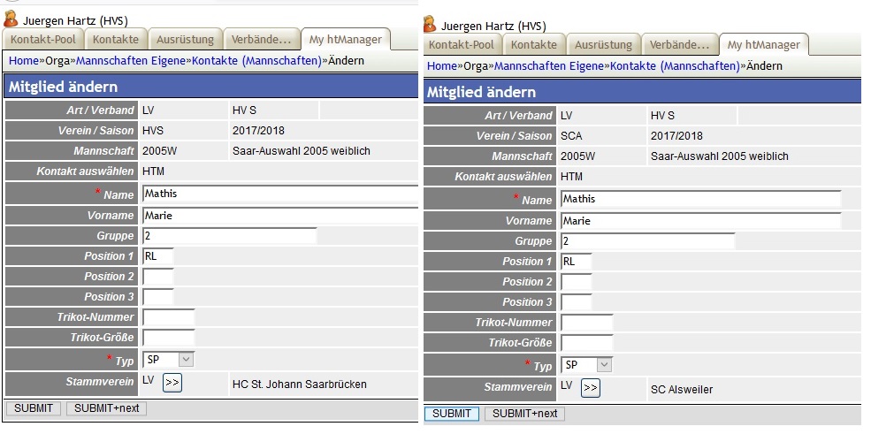Expand the Typ dropdown in the right form
The height and width of the screenshot is (434, 871).
pos(604,364)
